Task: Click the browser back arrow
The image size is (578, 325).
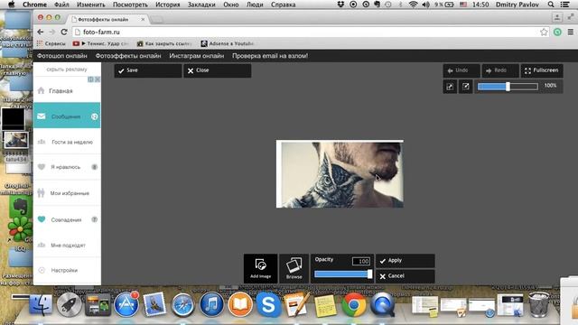Action: pyautogui.click(x=40, y=32)
